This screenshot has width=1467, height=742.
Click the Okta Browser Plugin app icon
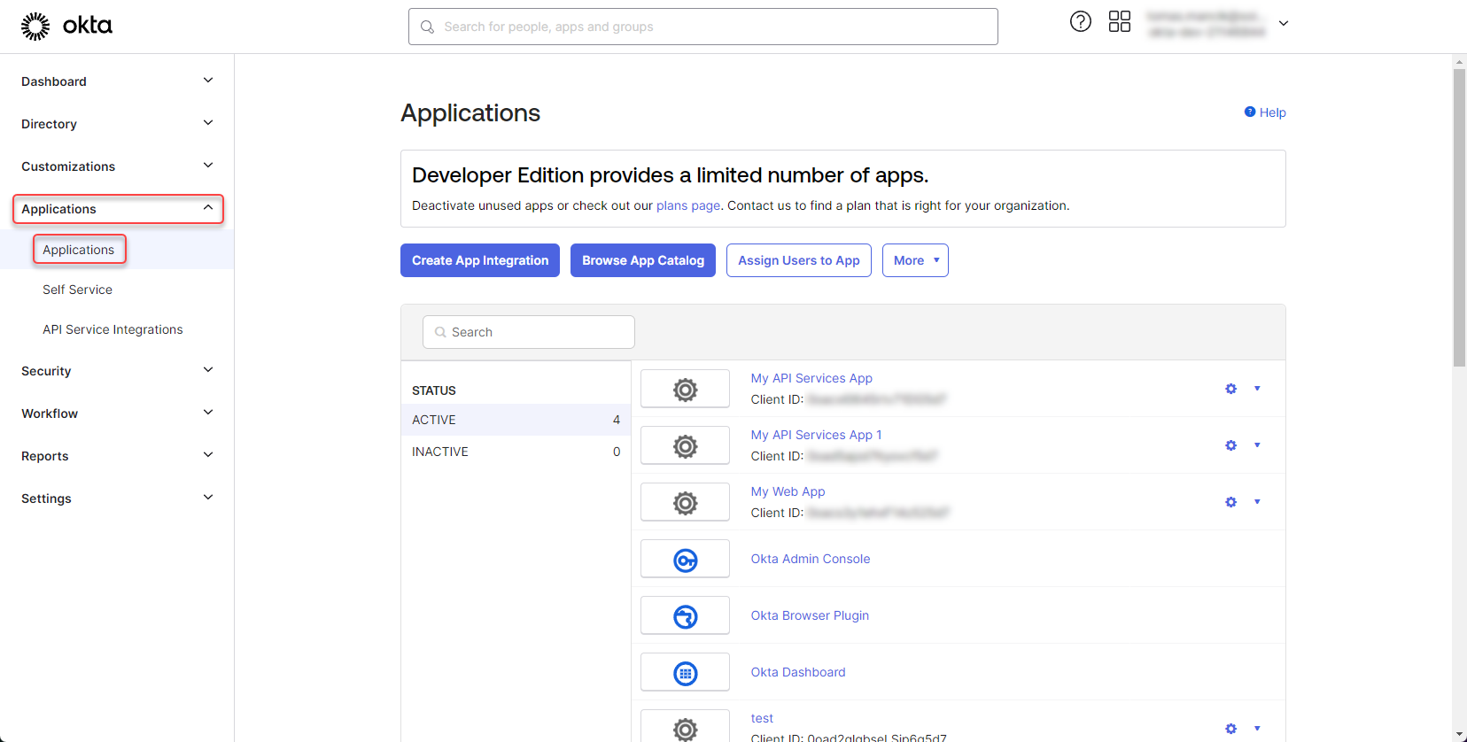coord(685,616)
